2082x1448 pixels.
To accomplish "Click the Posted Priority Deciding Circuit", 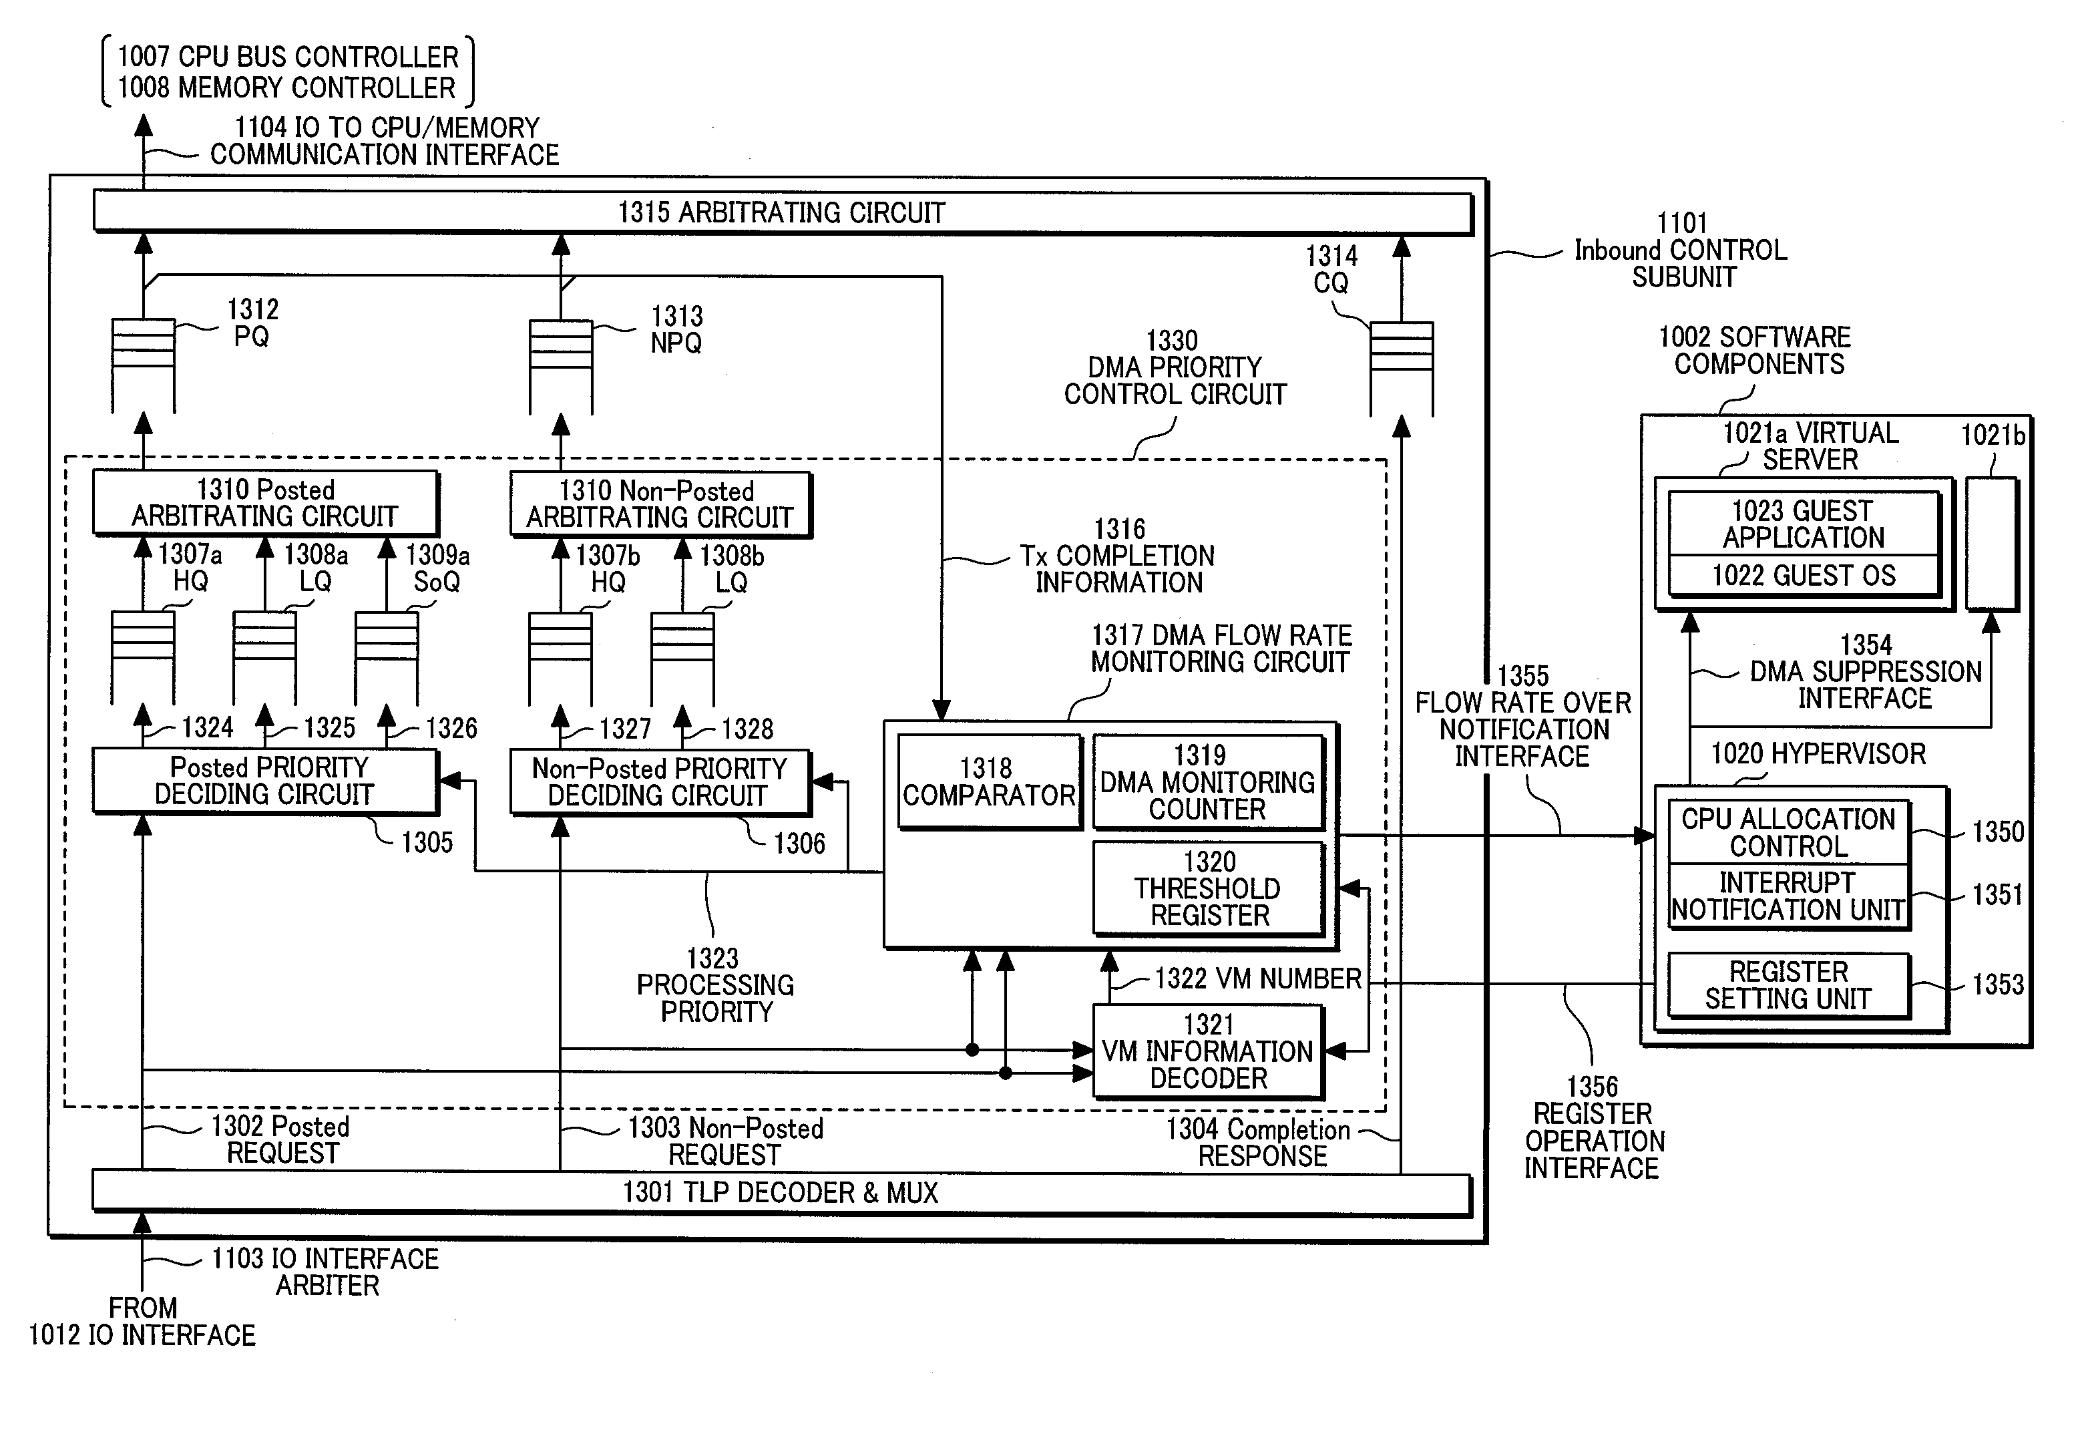I will point(267,787).
